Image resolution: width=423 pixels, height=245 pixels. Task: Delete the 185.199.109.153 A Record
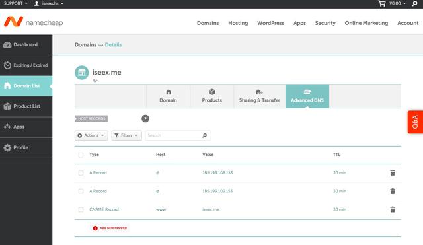click(393, 191)
